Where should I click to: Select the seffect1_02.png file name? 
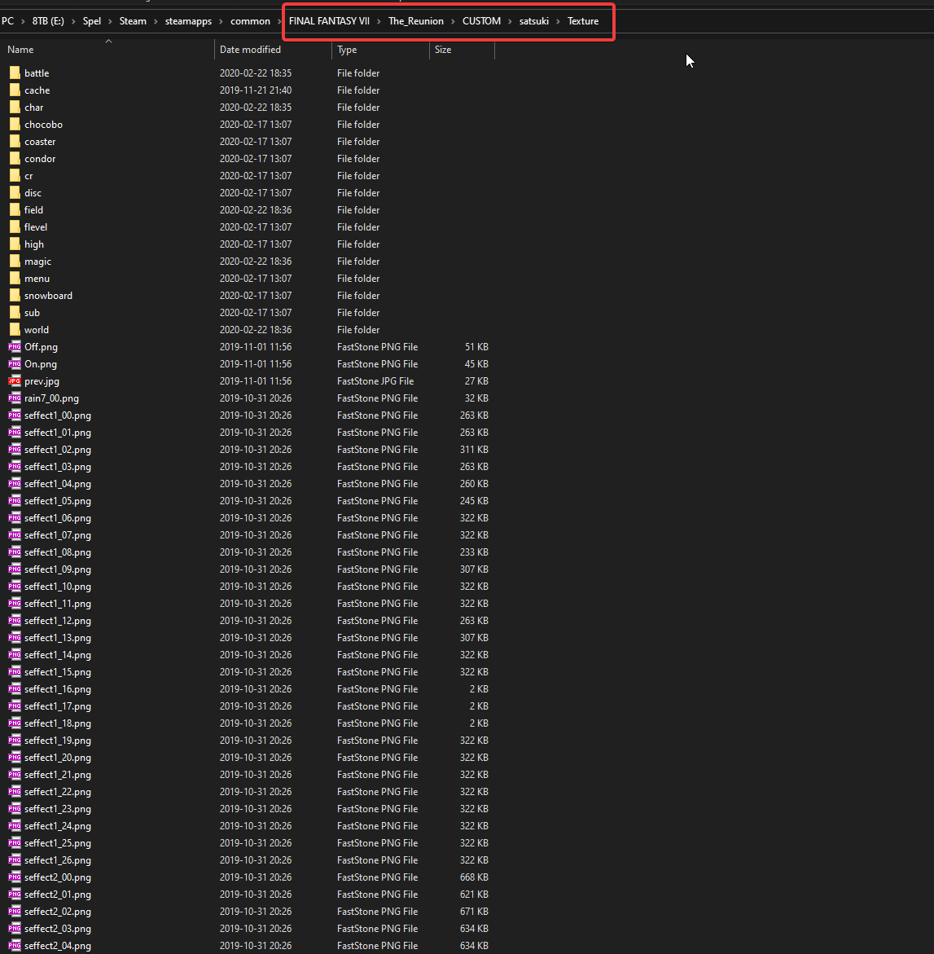tap(58, 450)
